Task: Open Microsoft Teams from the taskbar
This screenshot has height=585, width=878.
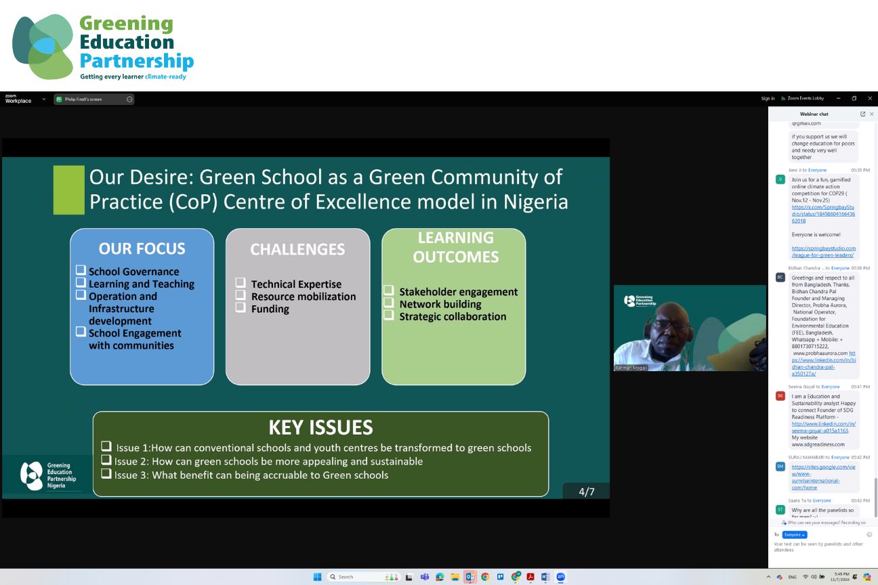Action: click(425, 577)
